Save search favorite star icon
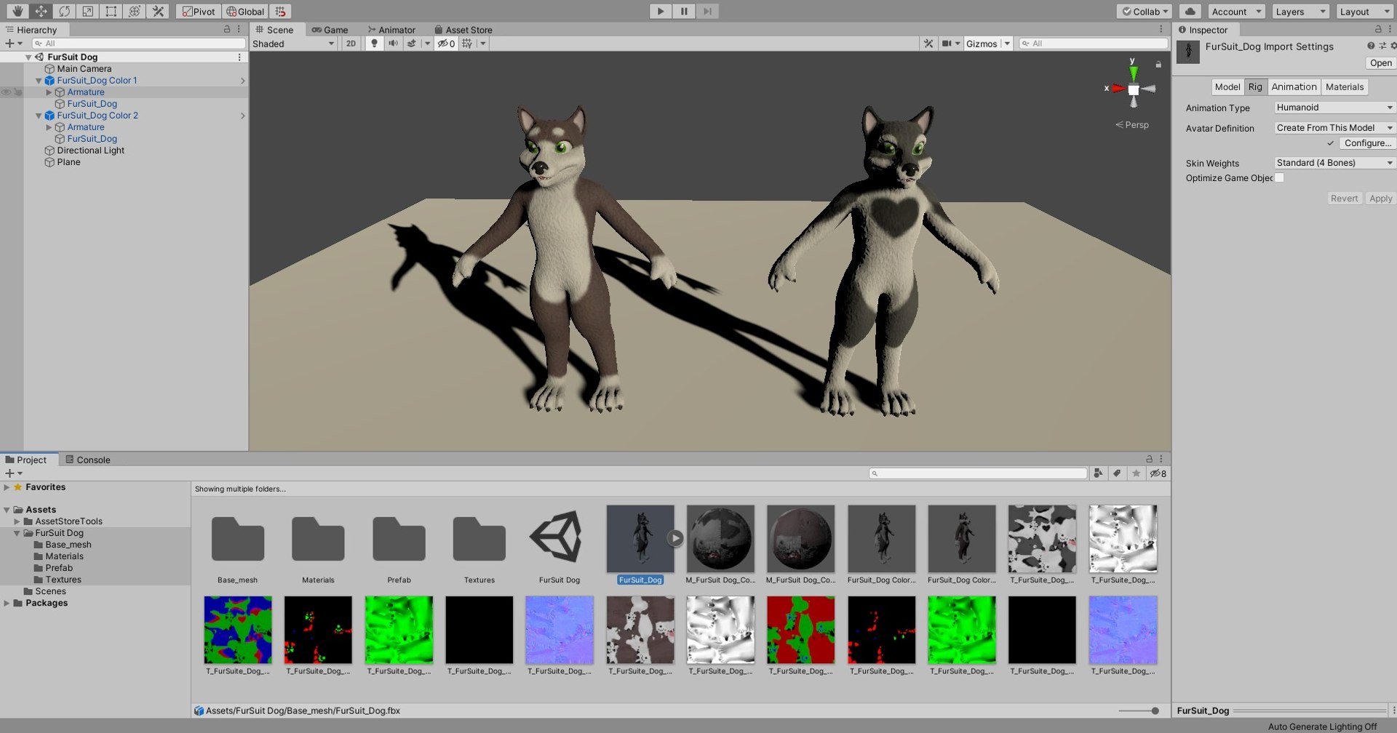The width and height of the screenshot is (1397, 733). [x=1136, y=473]
